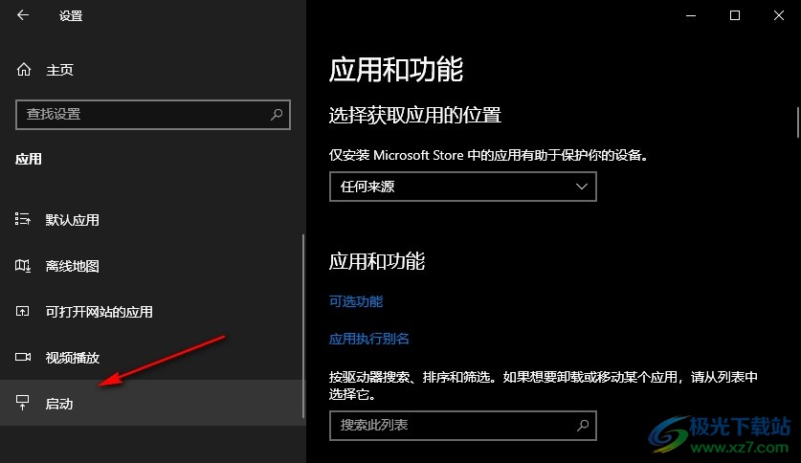Viewport: 801px width, 463px height.
Task: Go back using the arrow icon
Action: point(22,15)
